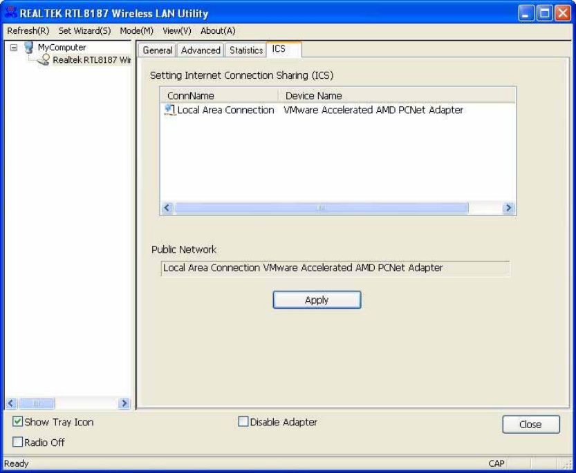Toggle the Show Tray Icon checkbox
Screen dimensions: 576x473
coord(17,421)
